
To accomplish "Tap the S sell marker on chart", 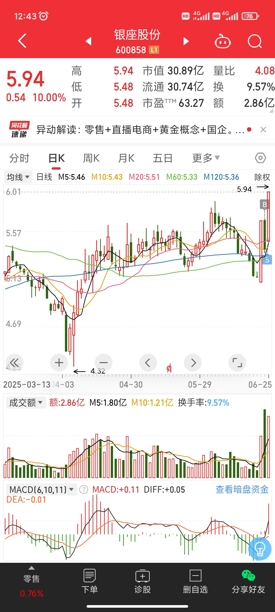I will tap(267, 260).
